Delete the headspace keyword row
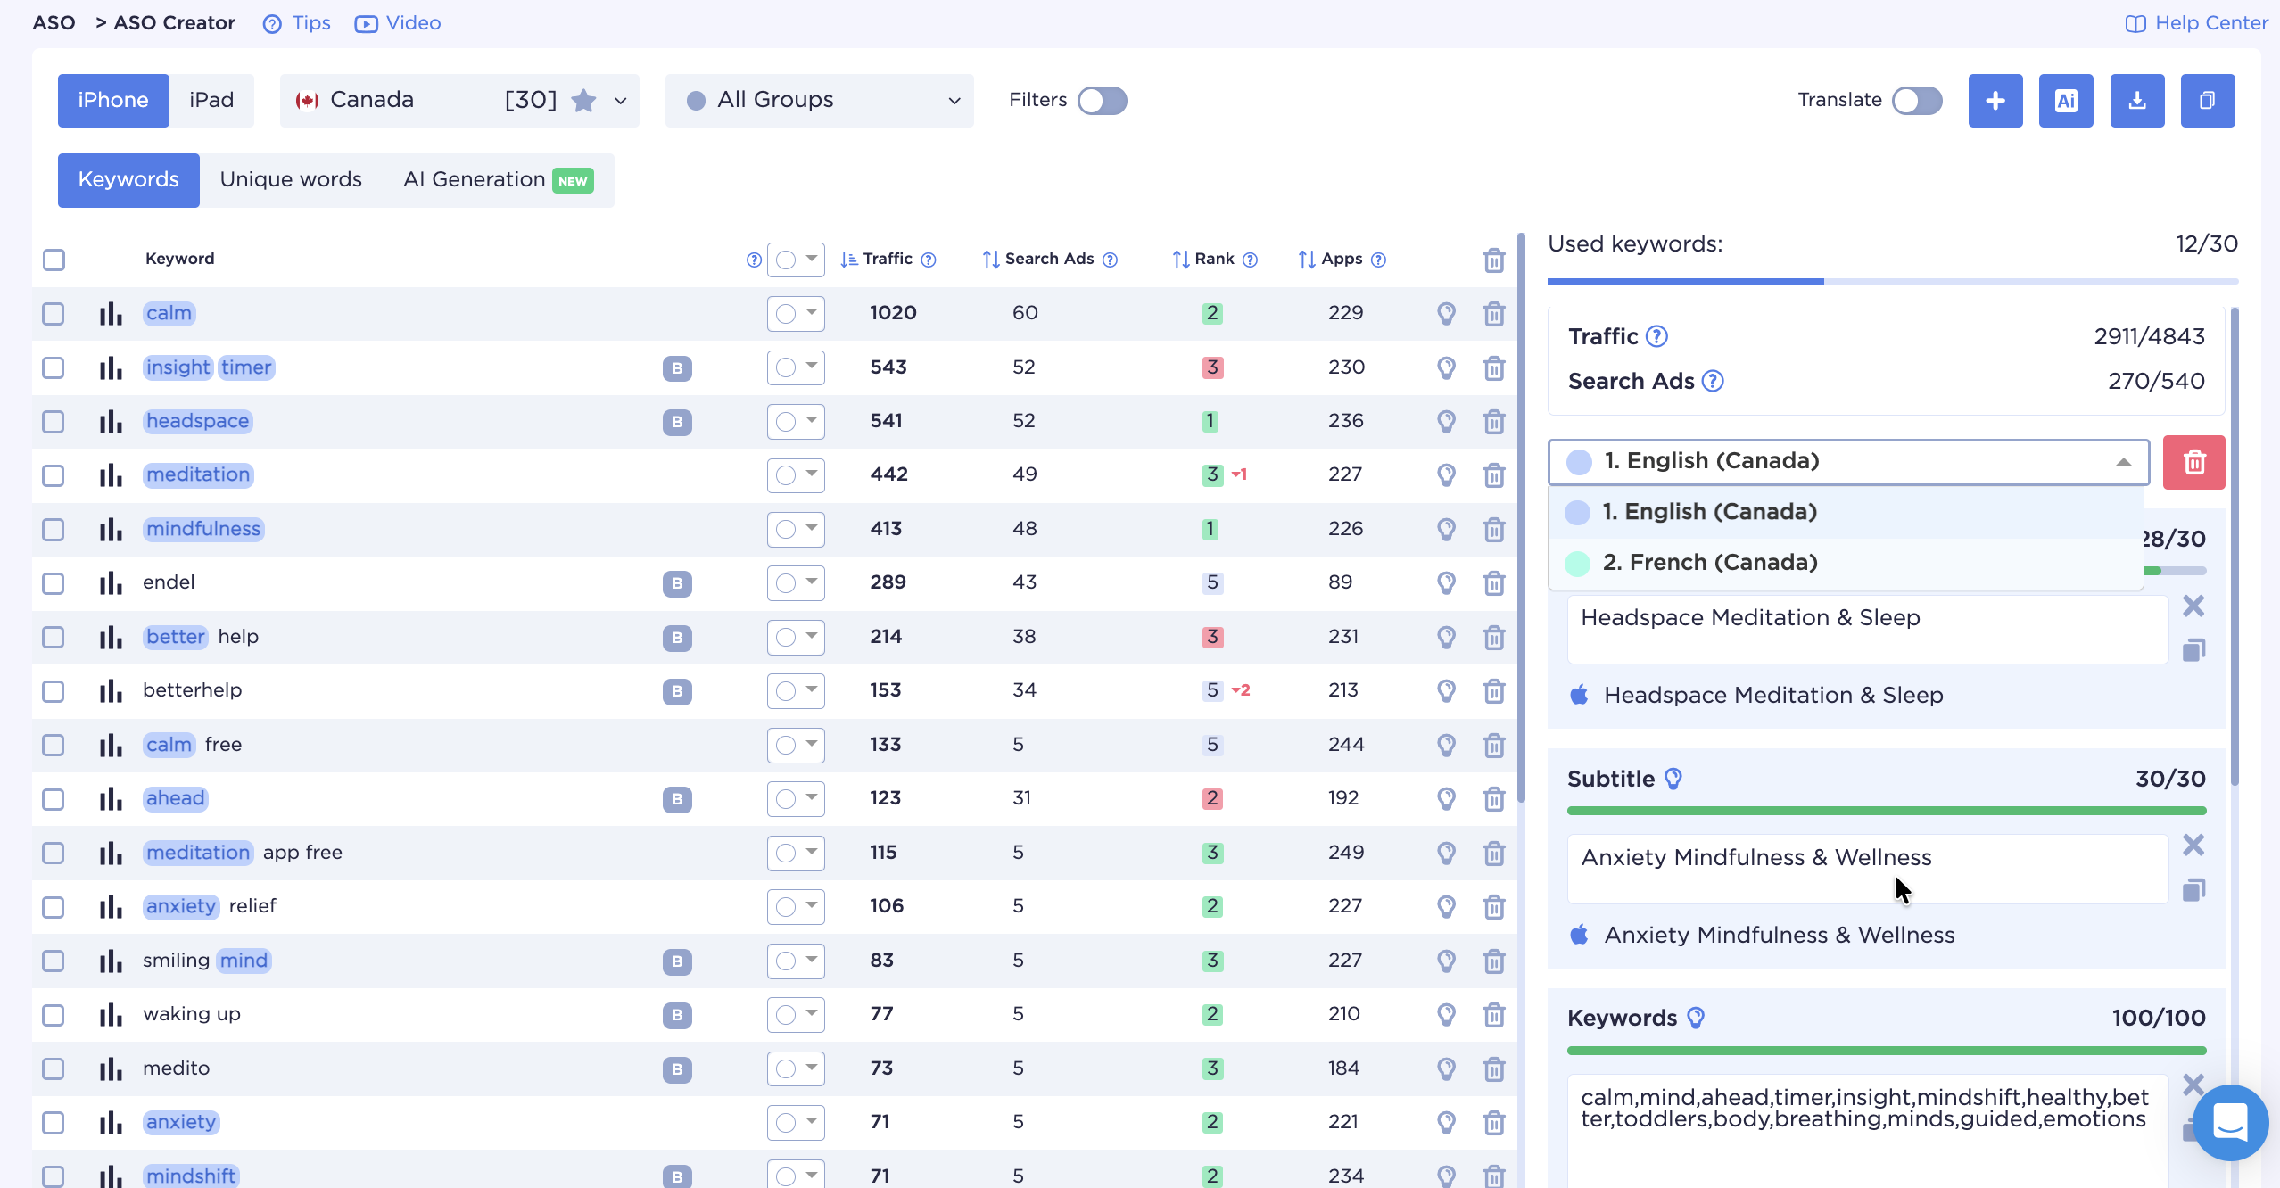Image resolution: width=2280 pixels, height=1188 pixels. pos(1493,422)
